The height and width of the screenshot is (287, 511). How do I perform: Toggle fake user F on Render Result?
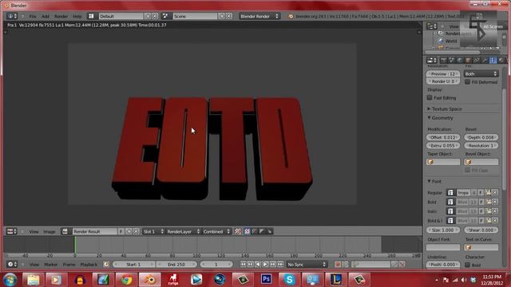pyautogui.click(x=121, y=231)
